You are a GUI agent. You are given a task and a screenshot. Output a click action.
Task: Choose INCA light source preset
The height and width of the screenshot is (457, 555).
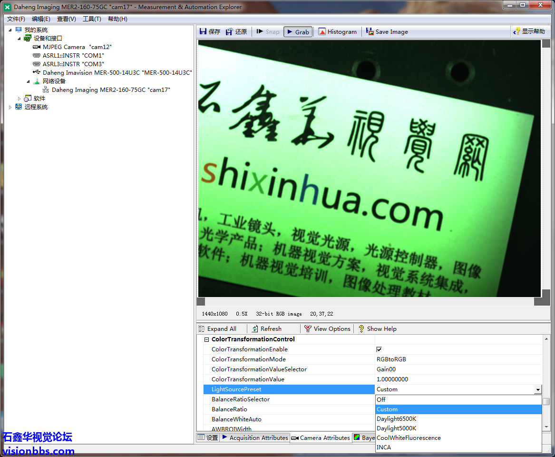pyautogui.click(x=458, y=447)
